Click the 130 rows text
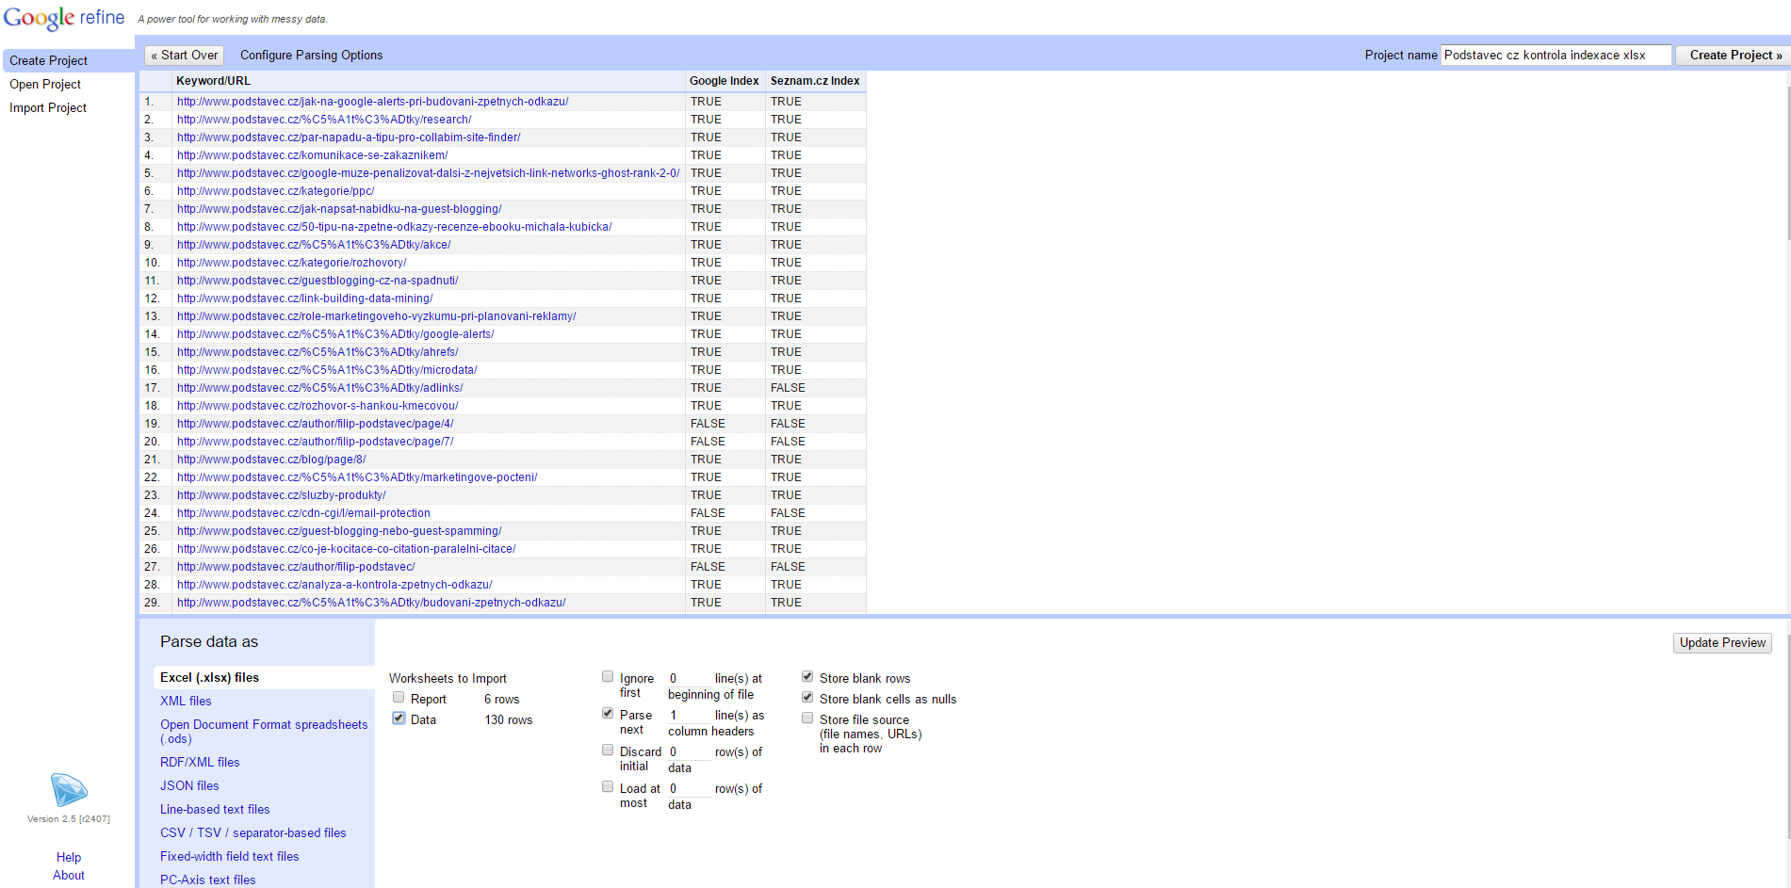This screenshot has height=888, width=1791. pos(509,719)
